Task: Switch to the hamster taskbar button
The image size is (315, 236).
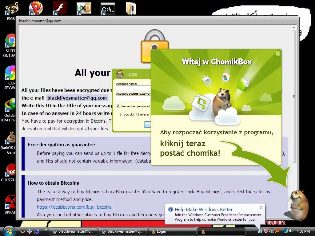Action: (x=221, y=231)
